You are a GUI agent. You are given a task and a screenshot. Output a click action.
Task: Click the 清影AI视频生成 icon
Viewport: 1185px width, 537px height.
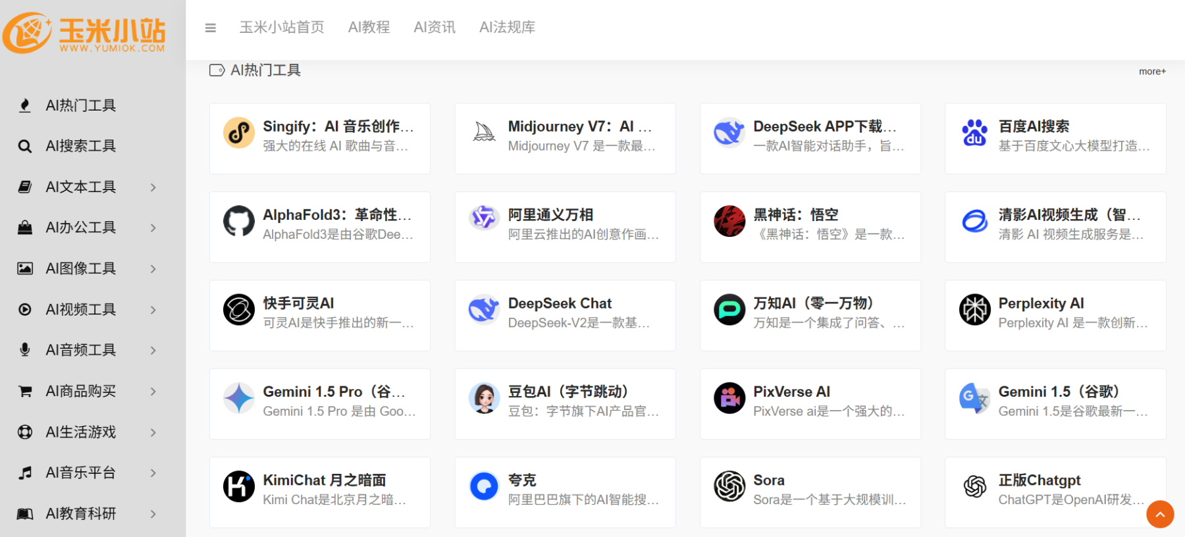(x=975, y=221)
